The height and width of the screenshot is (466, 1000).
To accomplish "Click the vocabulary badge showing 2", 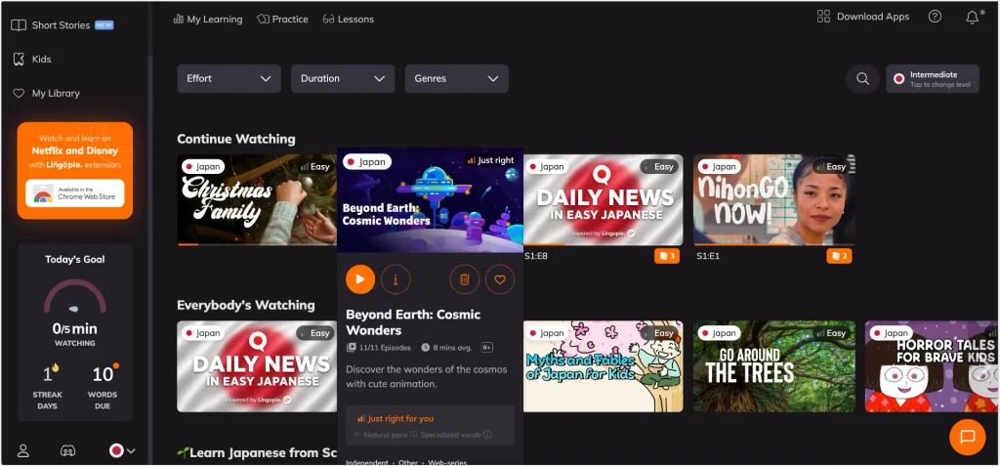I will 839,256.
